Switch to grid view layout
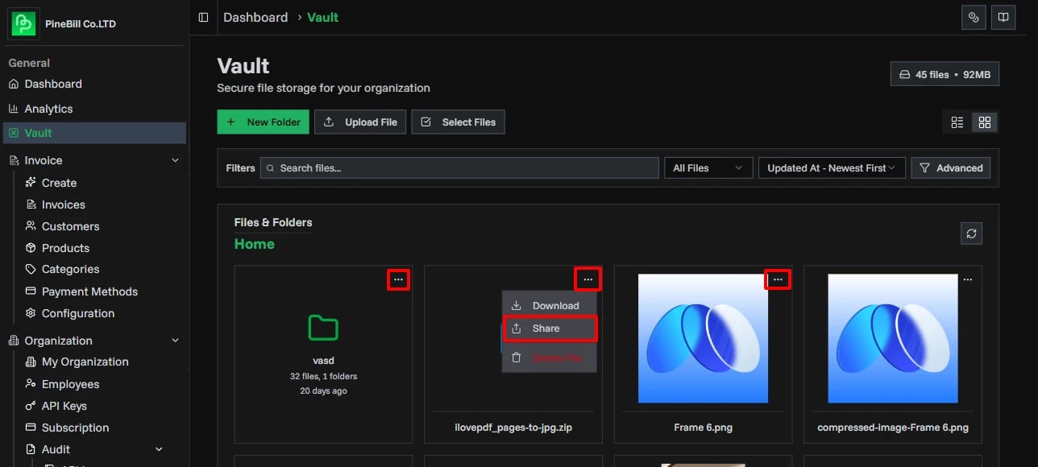 point(984,122)
